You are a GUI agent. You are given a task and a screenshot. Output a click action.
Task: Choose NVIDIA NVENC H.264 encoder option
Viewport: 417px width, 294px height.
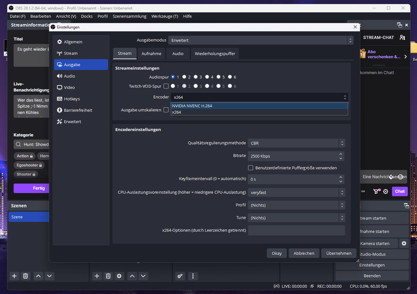point(259,106)
